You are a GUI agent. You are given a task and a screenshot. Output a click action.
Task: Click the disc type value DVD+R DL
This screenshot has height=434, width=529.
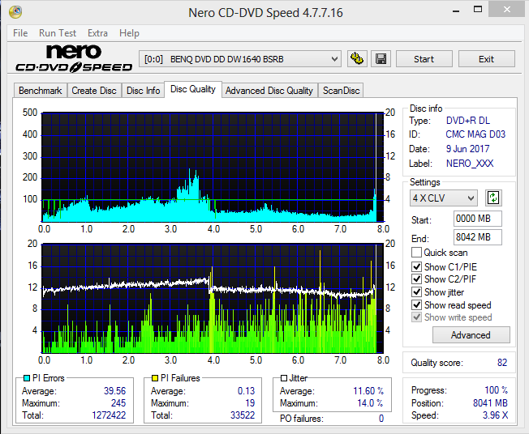click(468, 121)
